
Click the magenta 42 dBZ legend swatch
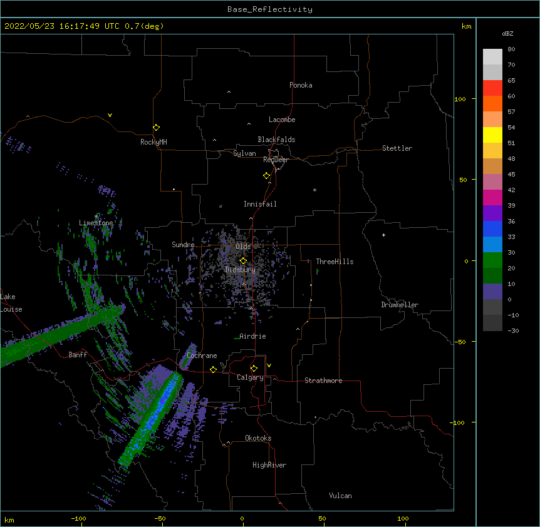(x=492, y=197)
